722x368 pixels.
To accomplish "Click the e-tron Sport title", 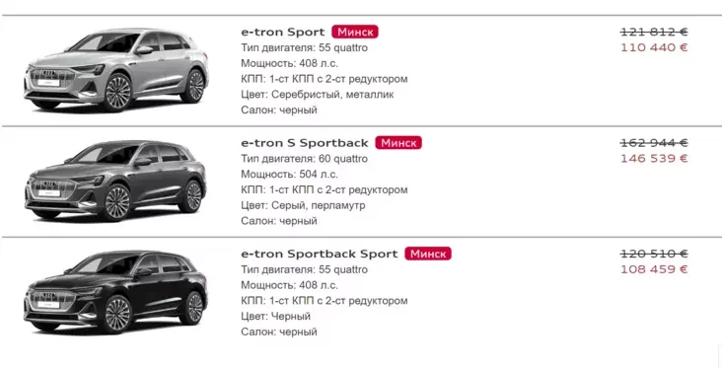I will point(283,33).
